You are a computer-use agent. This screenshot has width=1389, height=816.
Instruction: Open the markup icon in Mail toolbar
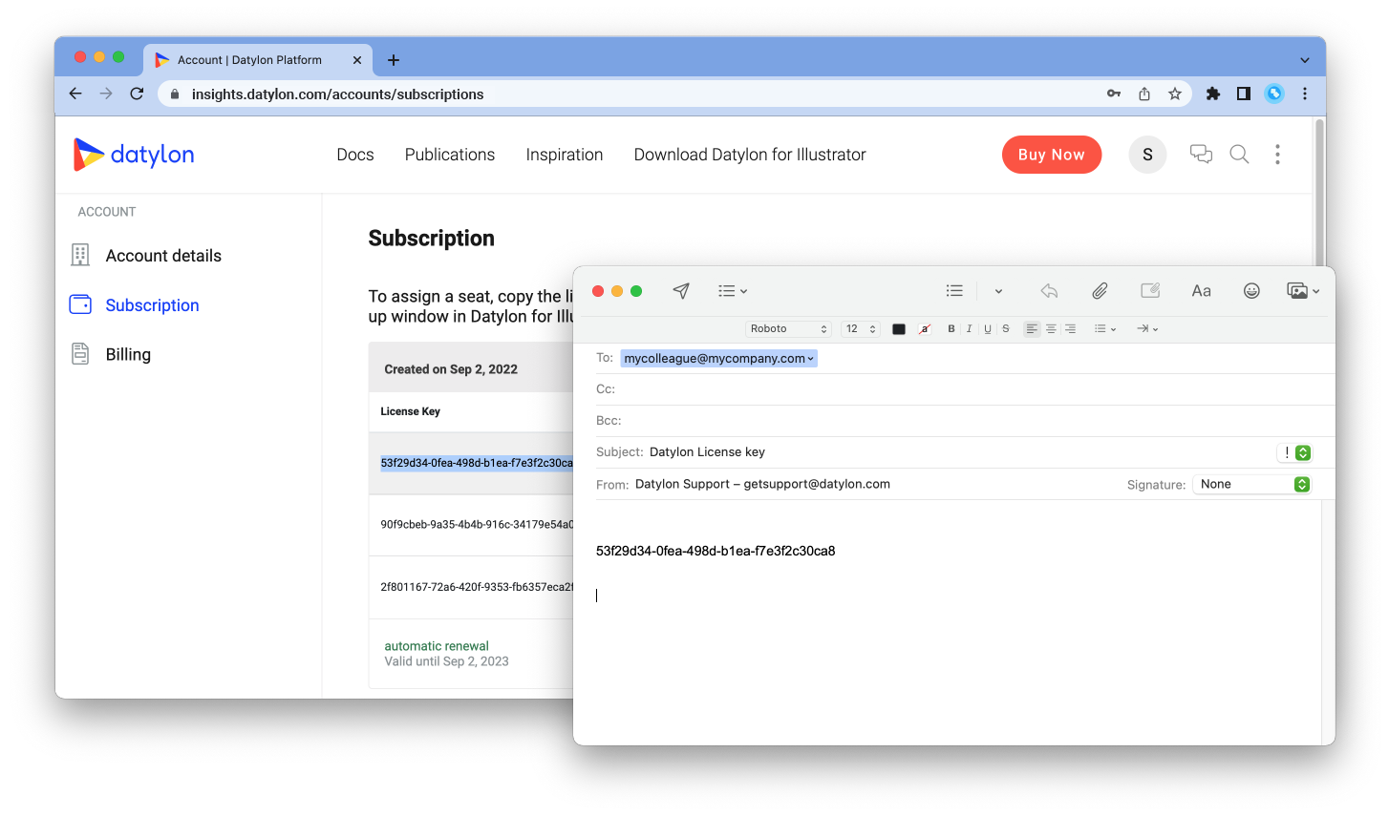click(x=1150, y=291)
